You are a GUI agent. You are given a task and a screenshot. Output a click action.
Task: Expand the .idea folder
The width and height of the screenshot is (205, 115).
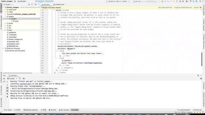click(x=5, y=12)
